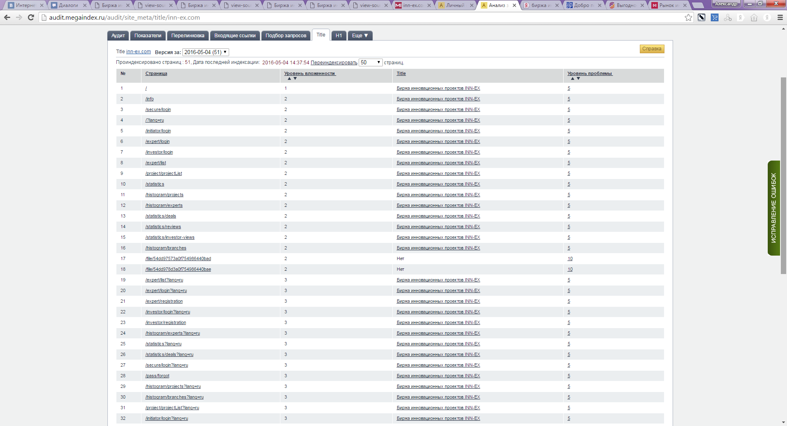
Task: Go back with the browser back arrow
Action: 7,18
